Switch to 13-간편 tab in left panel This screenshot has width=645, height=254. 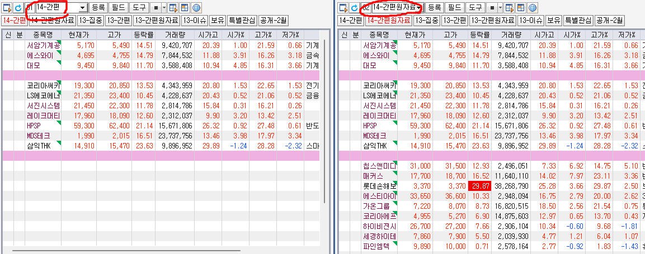[x=118, y=20]
